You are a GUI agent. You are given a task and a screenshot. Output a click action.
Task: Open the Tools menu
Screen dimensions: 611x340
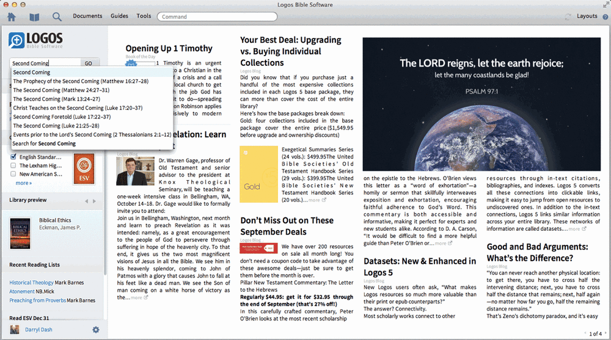click(144, 16)
